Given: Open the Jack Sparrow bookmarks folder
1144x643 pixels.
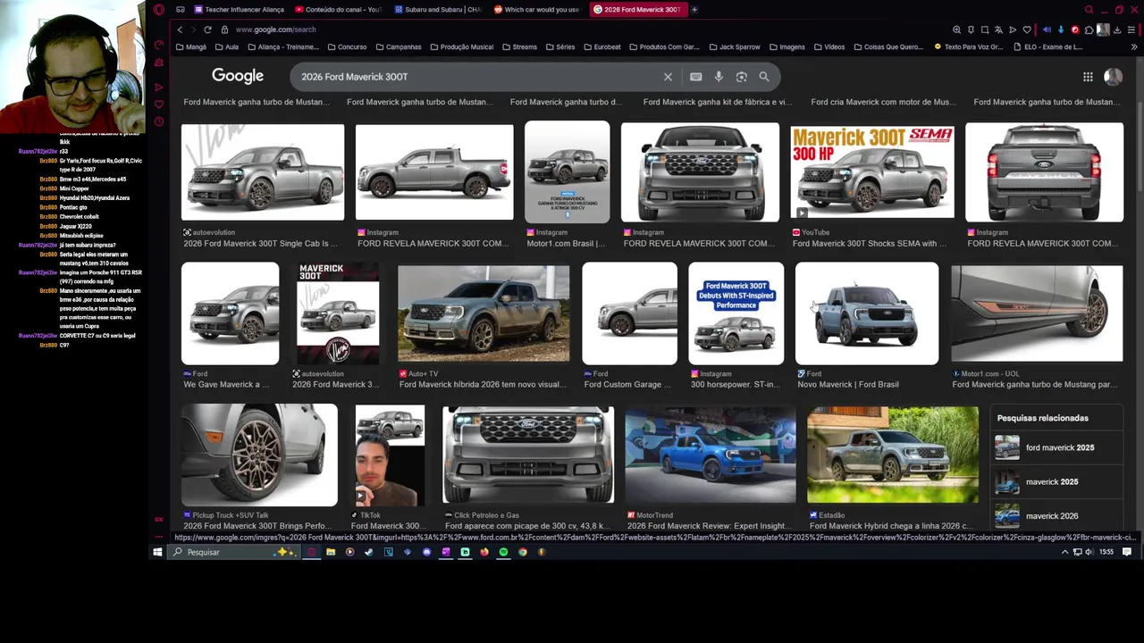Looking at the screenshot, I should (x=733, y=46).
